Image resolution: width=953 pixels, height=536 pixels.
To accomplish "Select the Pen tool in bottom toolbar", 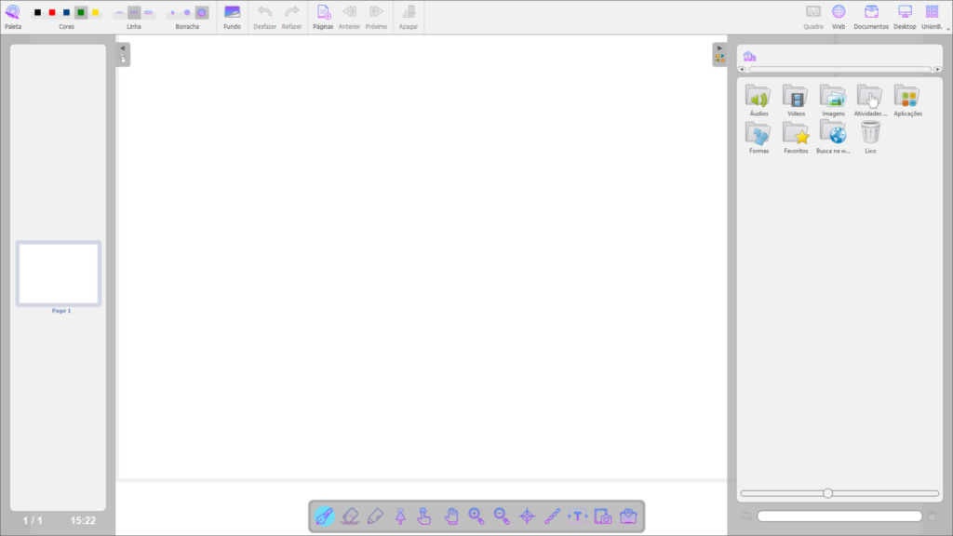I will coord(325,516).
